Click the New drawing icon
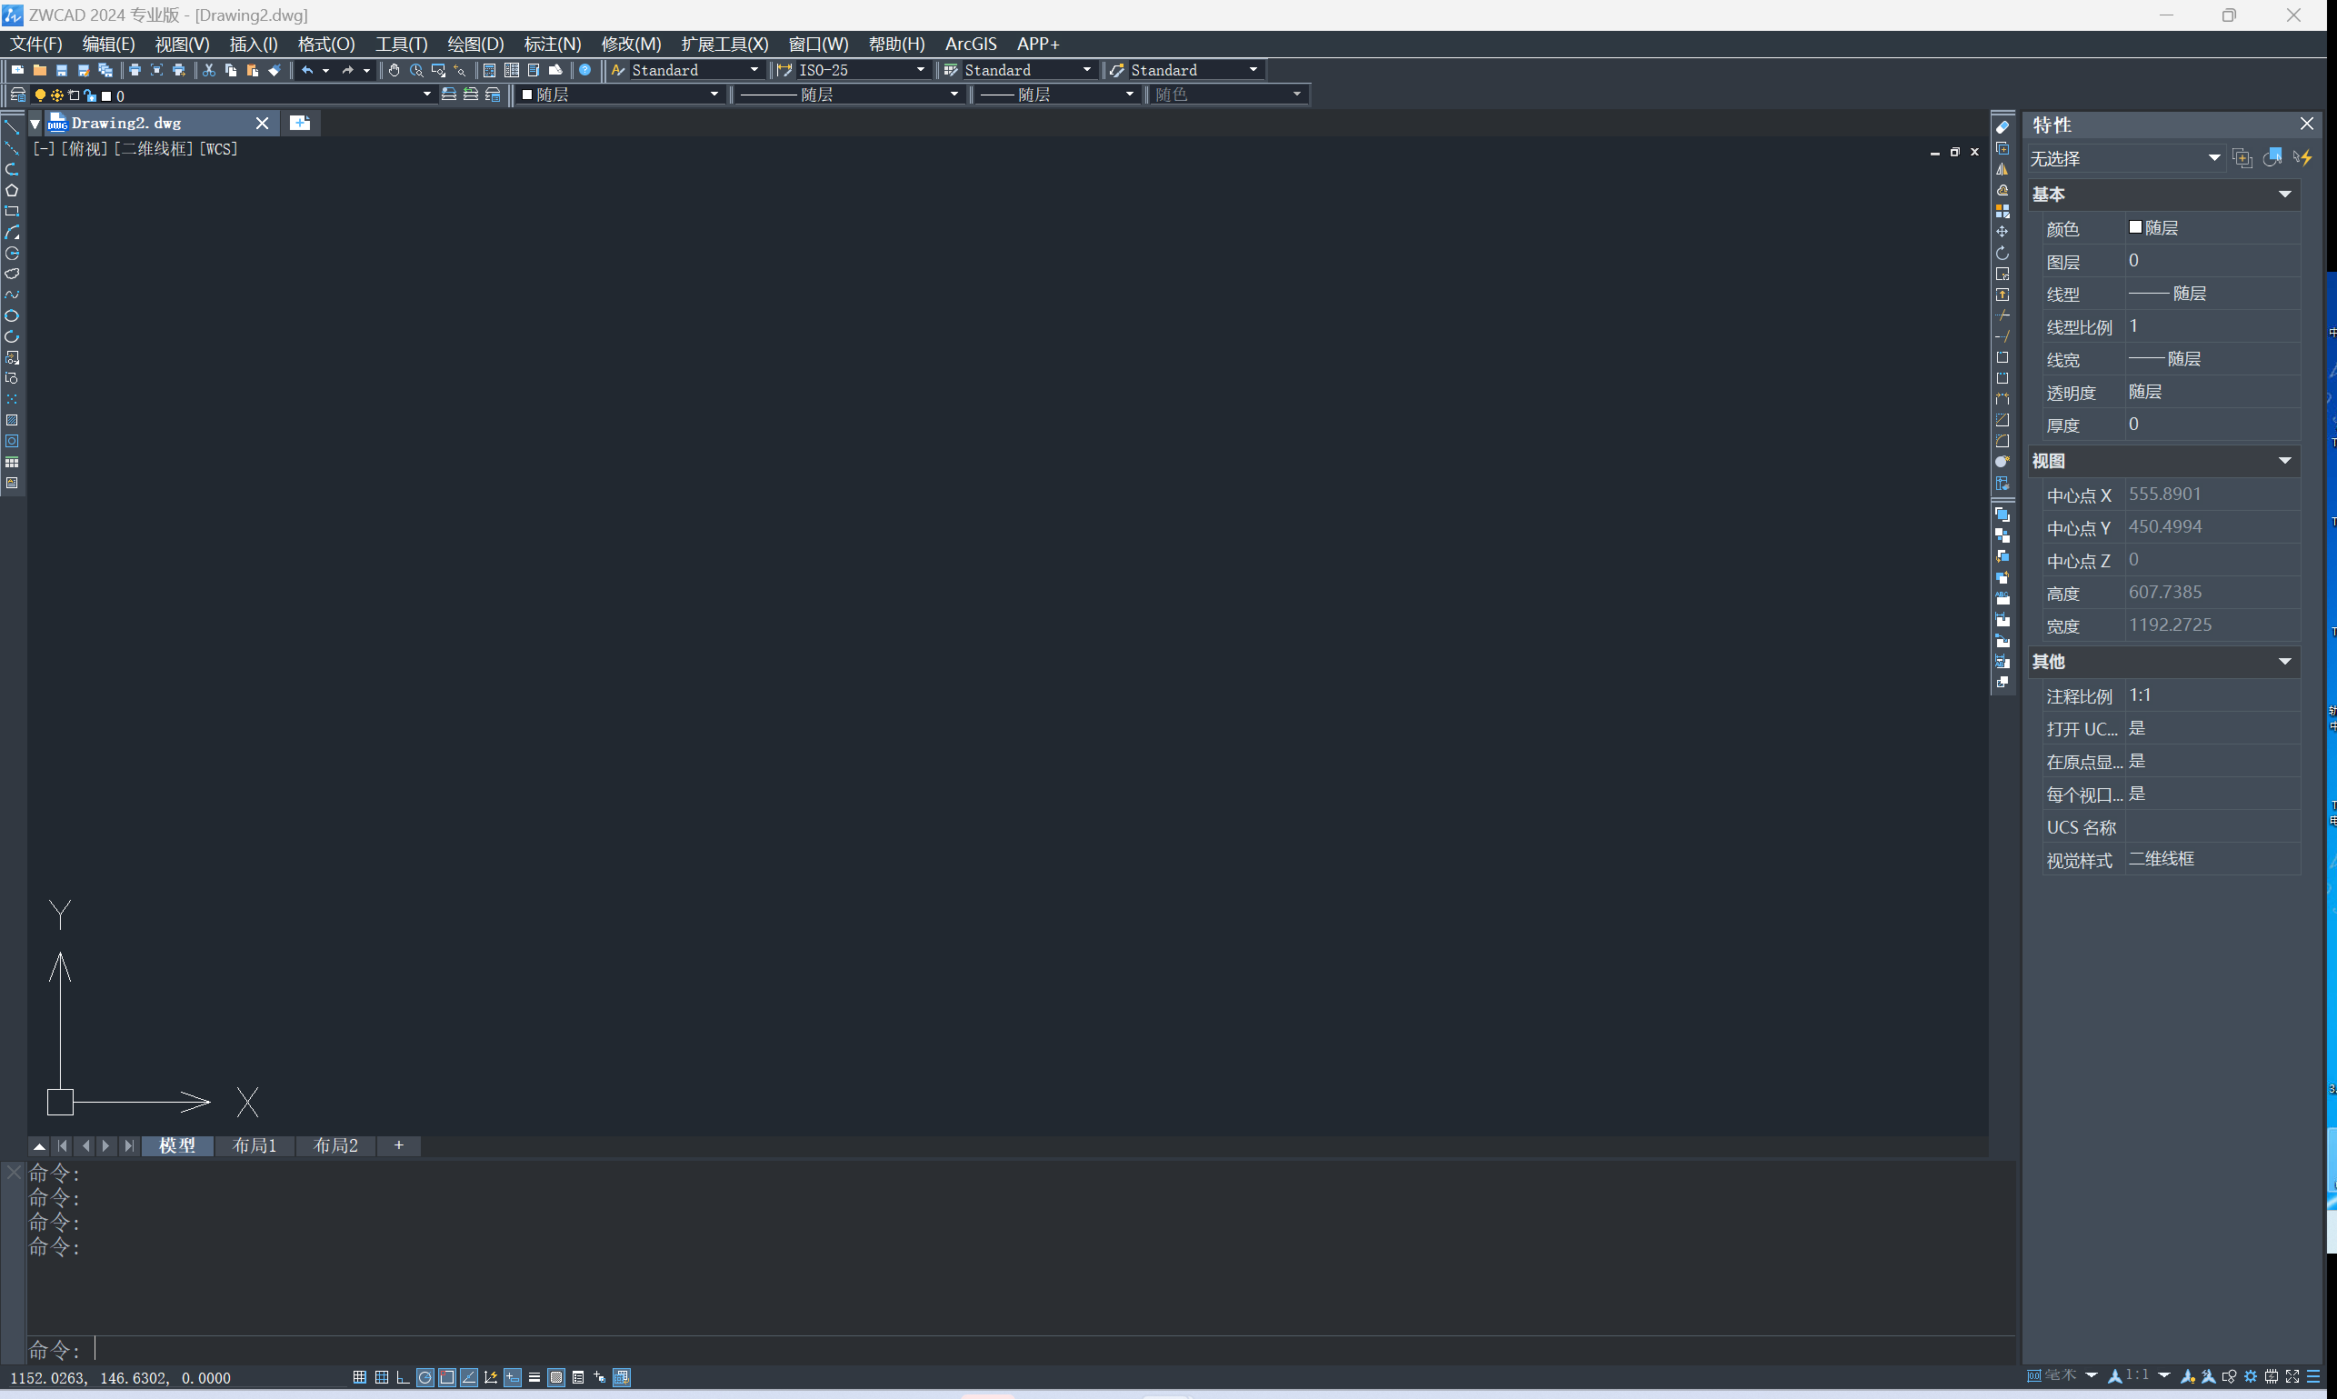Image resolution: width=2337 pixels, height=1399 pixels. [18, 70]
